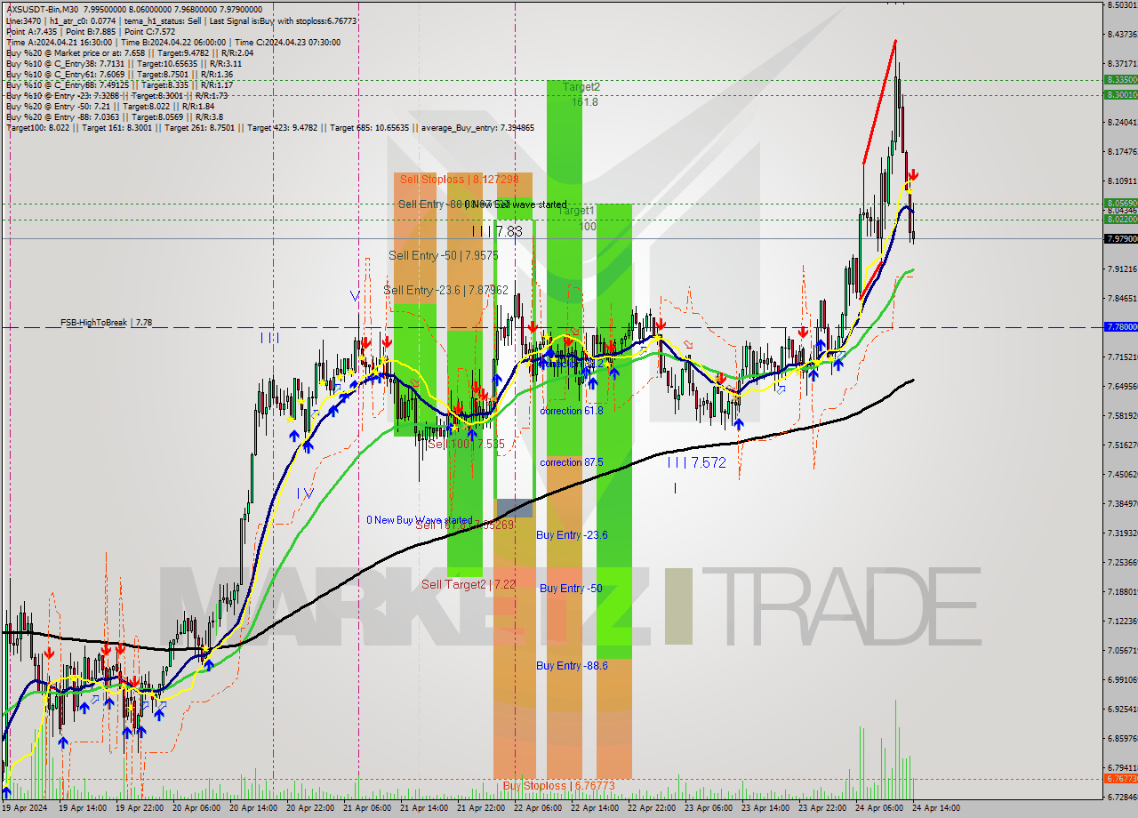
Task: Click the 6.99106 price axis value
Action: coord(1122,678)
